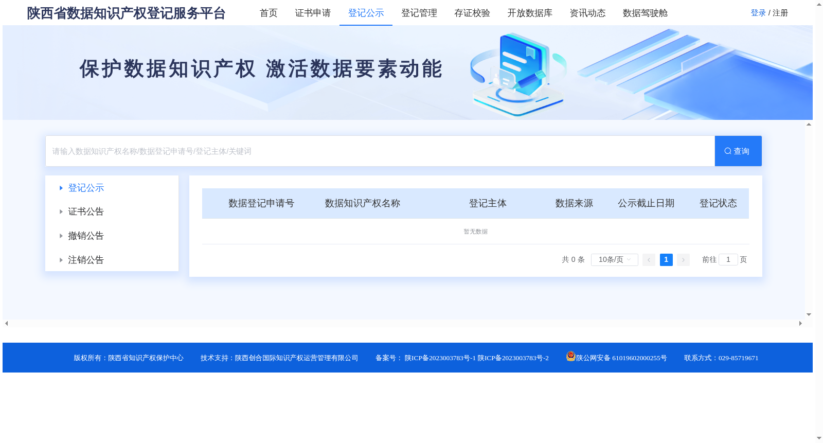Open the 开放数据库 tab

coord(530,13)
